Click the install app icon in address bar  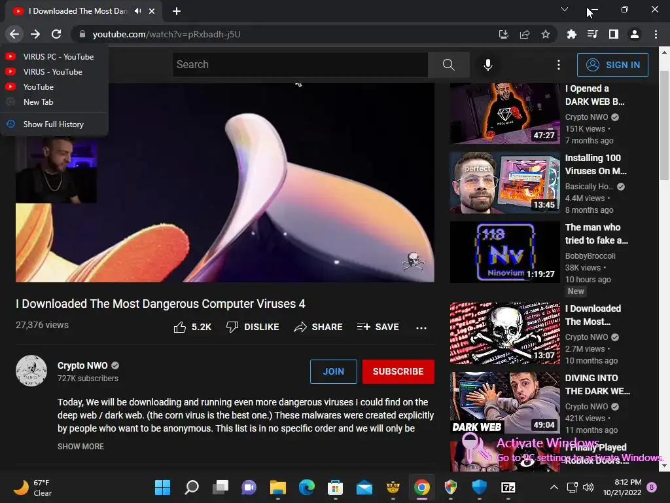click(x=503, y=34)
